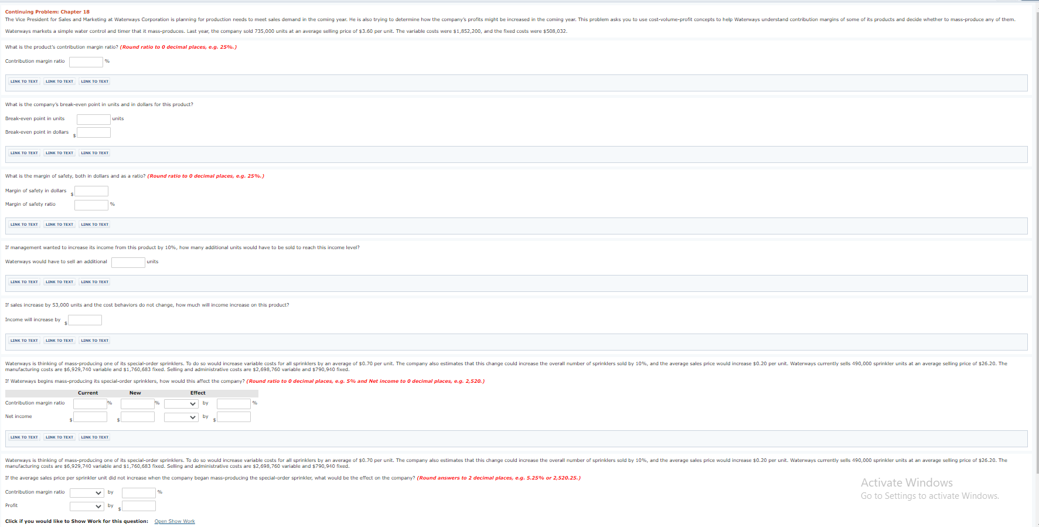Click rightmost LINK TO TEXT under break-even question
The image size is (1039, 527).
click(95, 153)
